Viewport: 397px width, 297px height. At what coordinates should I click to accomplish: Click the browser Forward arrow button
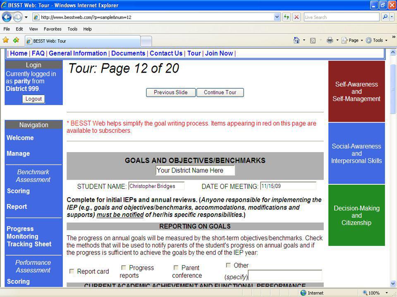pyautogui.click(x=17, y=17)
